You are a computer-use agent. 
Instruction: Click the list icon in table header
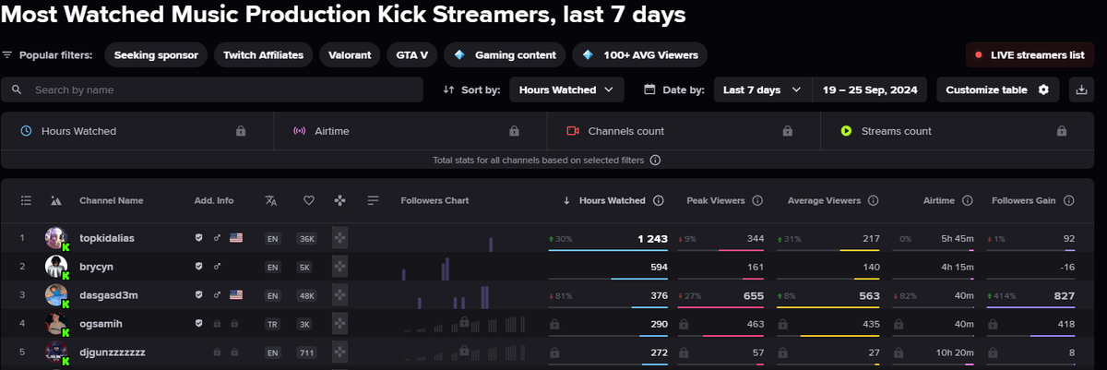point(26,200)
